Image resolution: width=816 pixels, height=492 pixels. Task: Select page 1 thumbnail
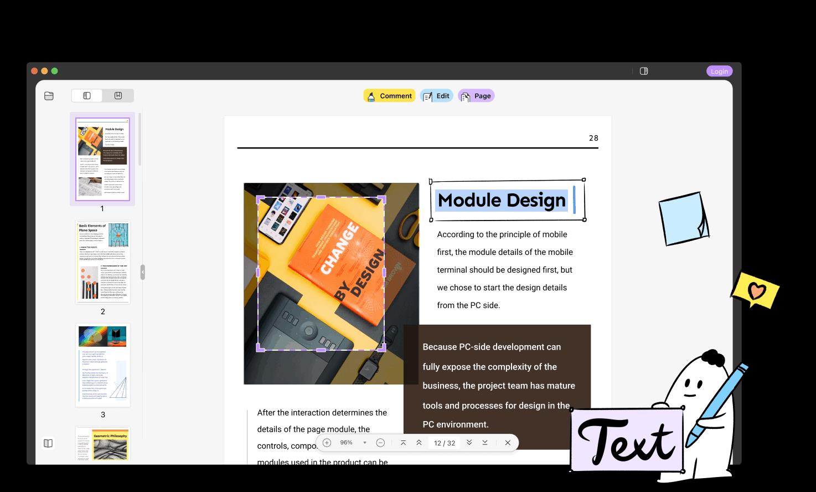pos(102,159)
